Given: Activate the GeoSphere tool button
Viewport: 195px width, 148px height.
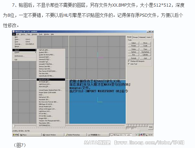Looking at the screenshot, I should coord(145,52).
